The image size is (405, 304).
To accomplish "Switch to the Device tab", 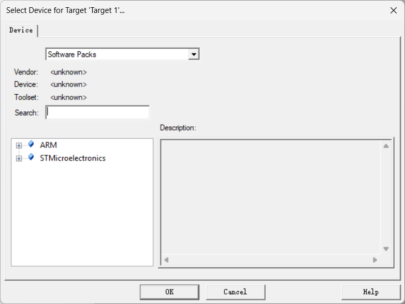I will 21,31.
